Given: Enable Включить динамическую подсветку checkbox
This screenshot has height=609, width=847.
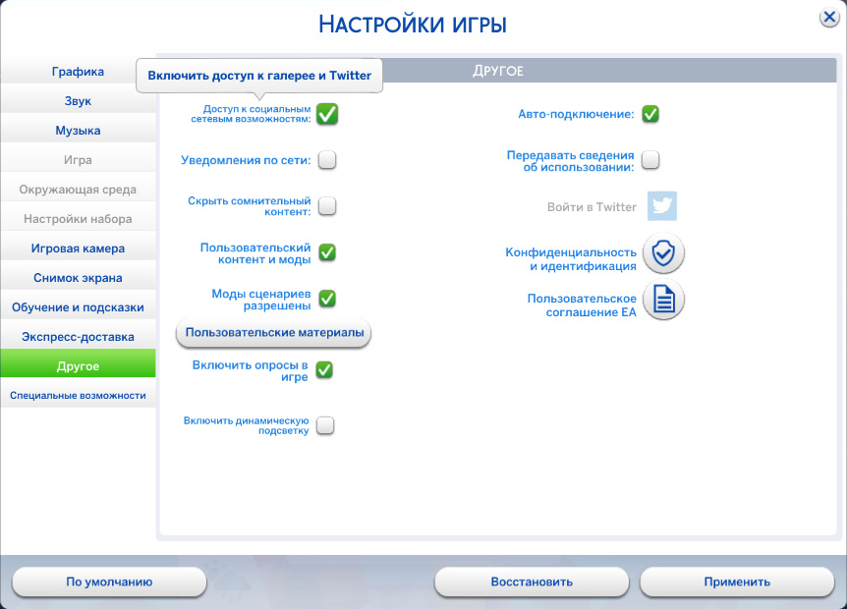Looking at the screenshot, I should (x=325, y=425).
